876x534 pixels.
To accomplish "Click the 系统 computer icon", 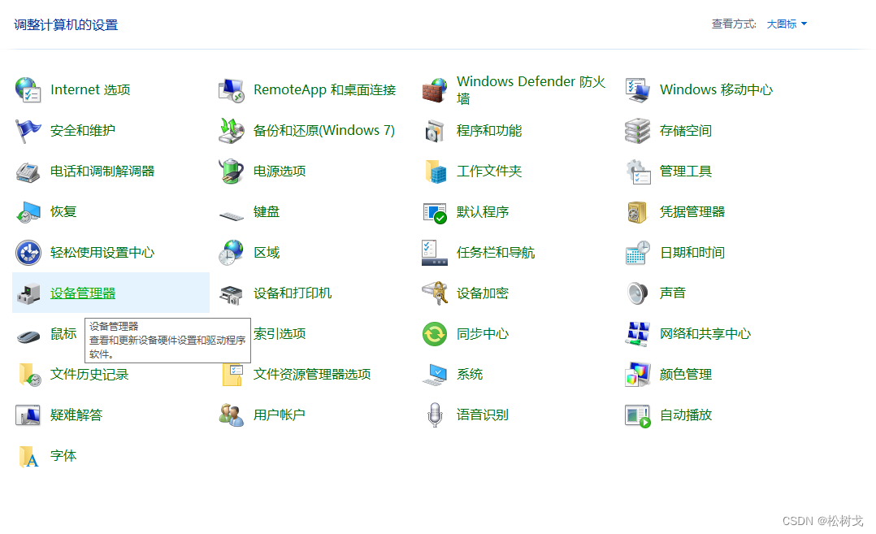I will 435,375.
